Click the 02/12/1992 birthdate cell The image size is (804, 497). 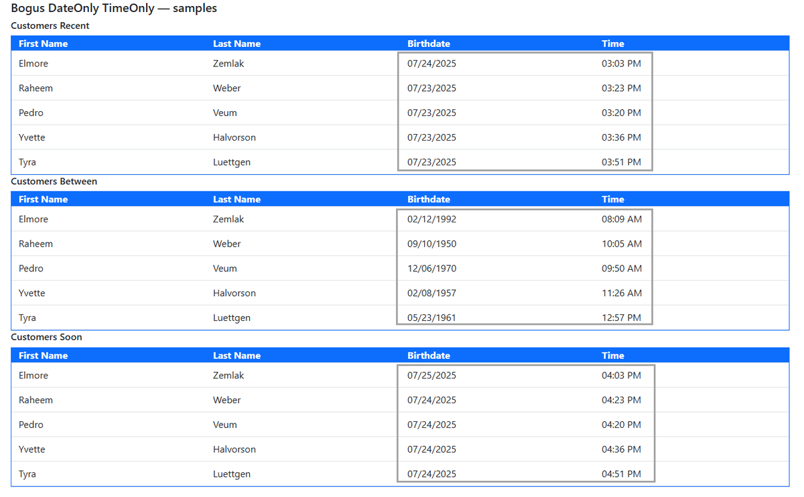(431, 219)
